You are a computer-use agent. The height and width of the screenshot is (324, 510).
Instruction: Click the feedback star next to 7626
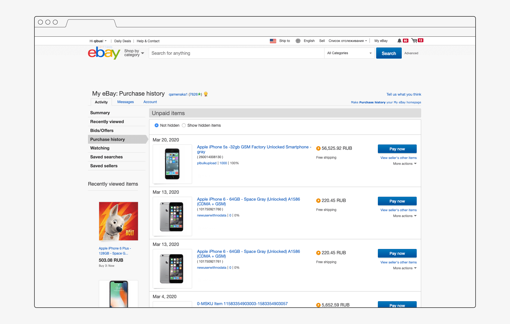click(199, 94)
